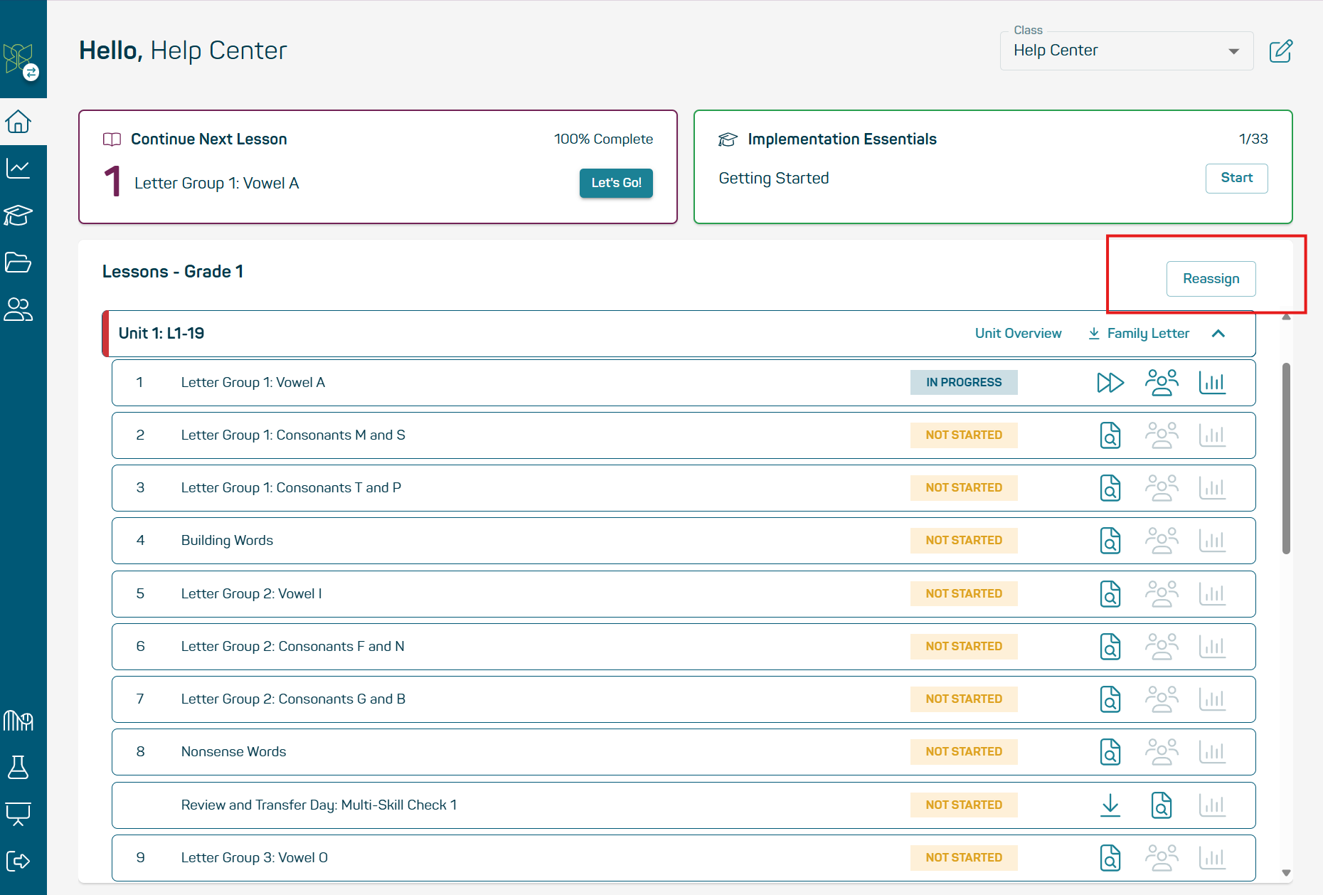Viewport: 1323px width, 895px height.
Task: View bar chart data for Letter Group 1: Vowel A
Action: [1213, 383]
